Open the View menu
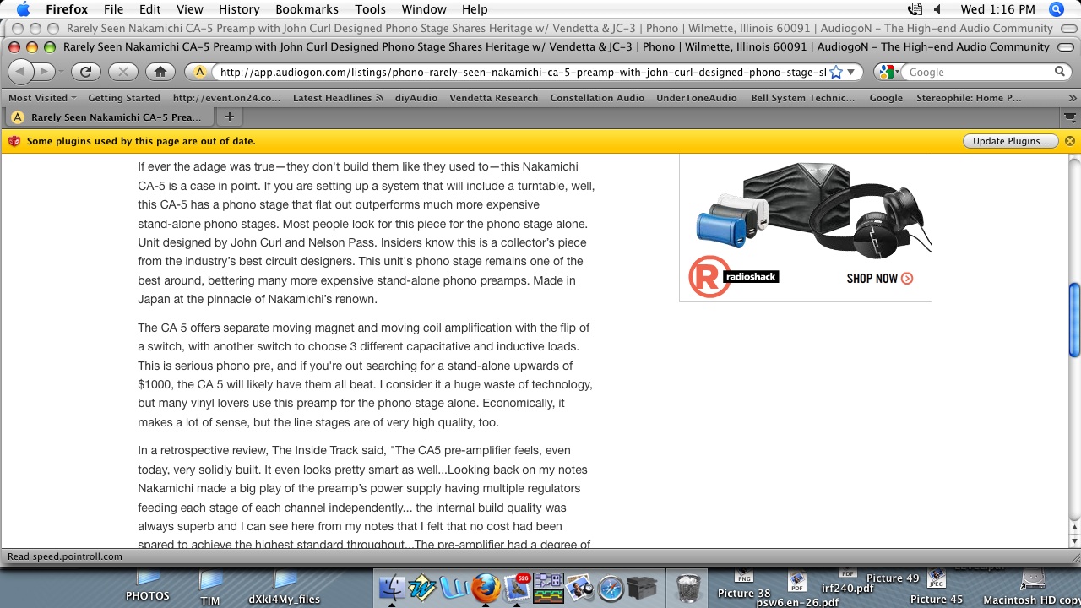This screenshot has height=608, width=1081. pos(190,9)
